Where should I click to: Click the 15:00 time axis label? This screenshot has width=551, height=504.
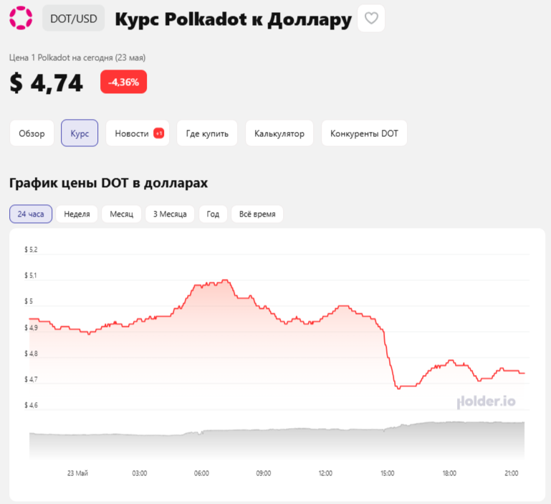(387, 473)
